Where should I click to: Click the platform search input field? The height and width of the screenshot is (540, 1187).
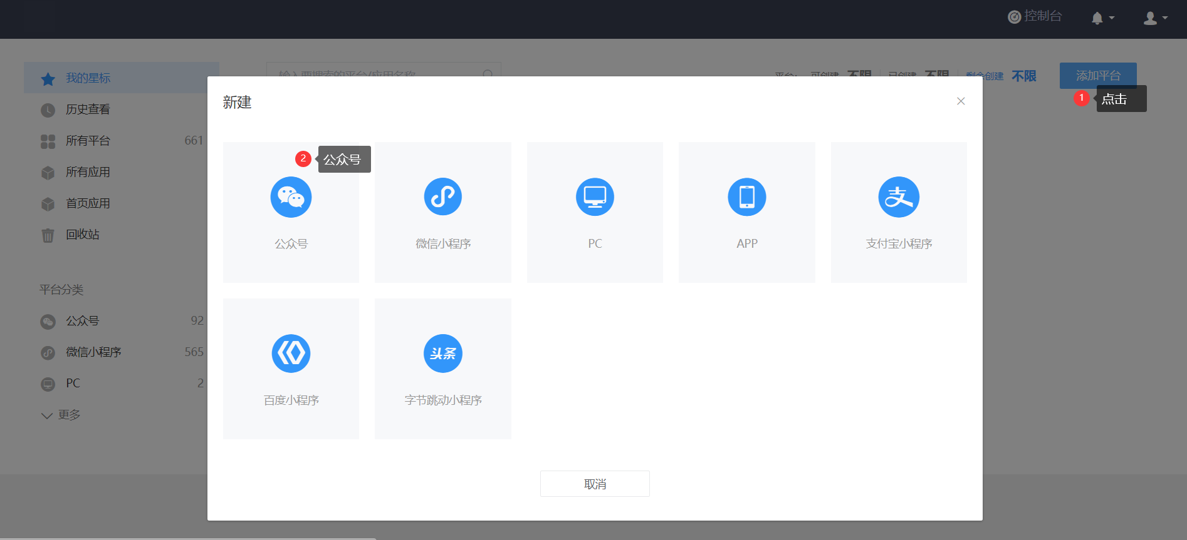[x=384, y=74]
